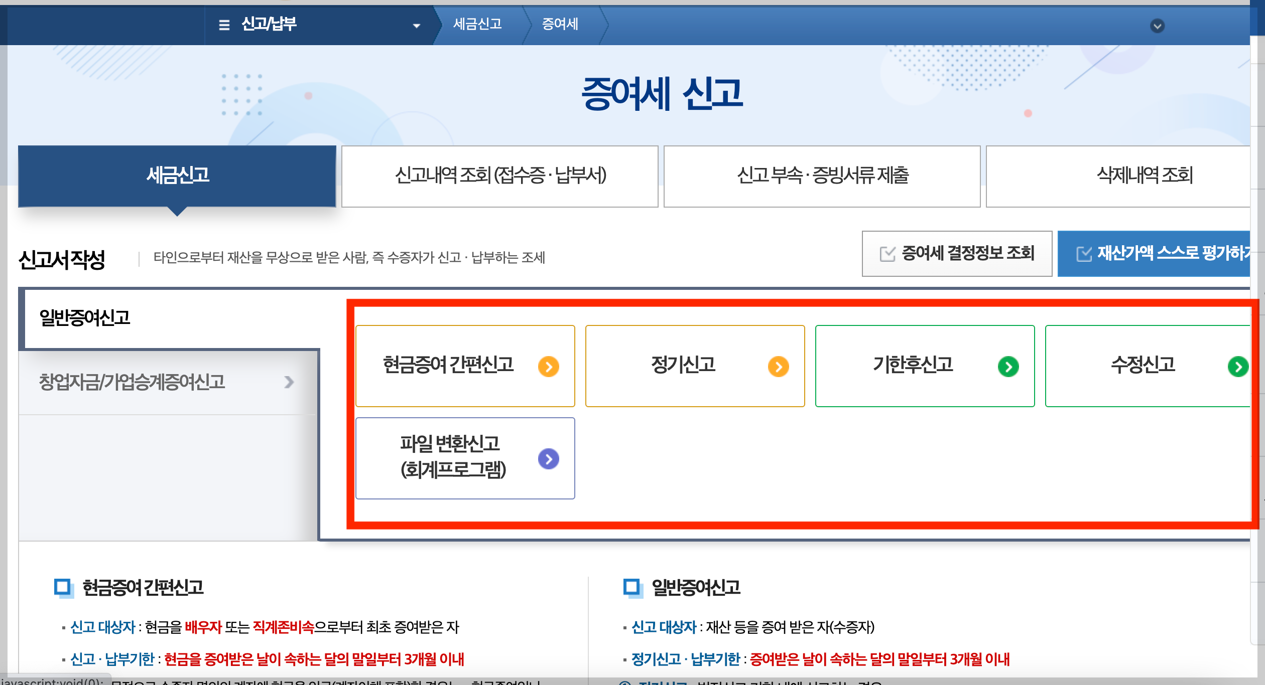Viewport: 1265px width, 685px height.
Task: Click the blue icon beside 현금증여 간편신고 heading
Action: [x=62, y=587]
